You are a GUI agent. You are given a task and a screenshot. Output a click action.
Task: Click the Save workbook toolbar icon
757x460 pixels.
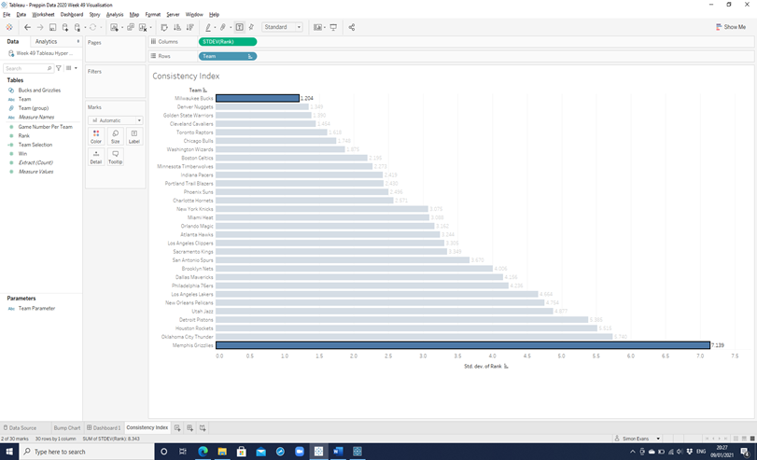pos(52,27)
